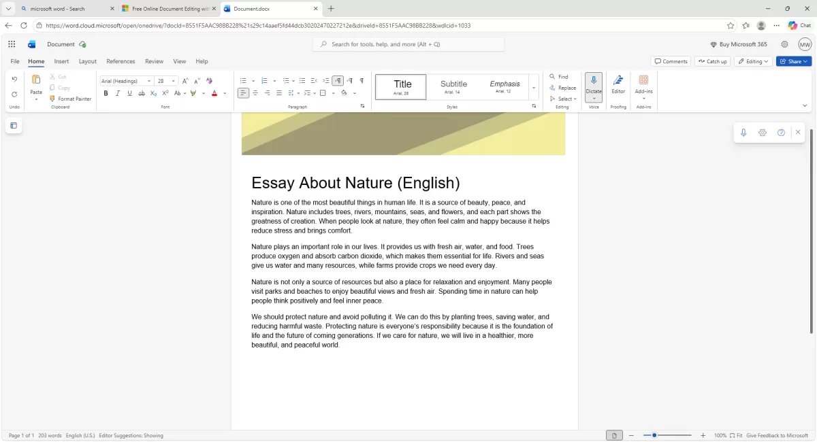Click the search tools and help box
Image resolution: width=817 pixels, height=442 pixels.
408,44
